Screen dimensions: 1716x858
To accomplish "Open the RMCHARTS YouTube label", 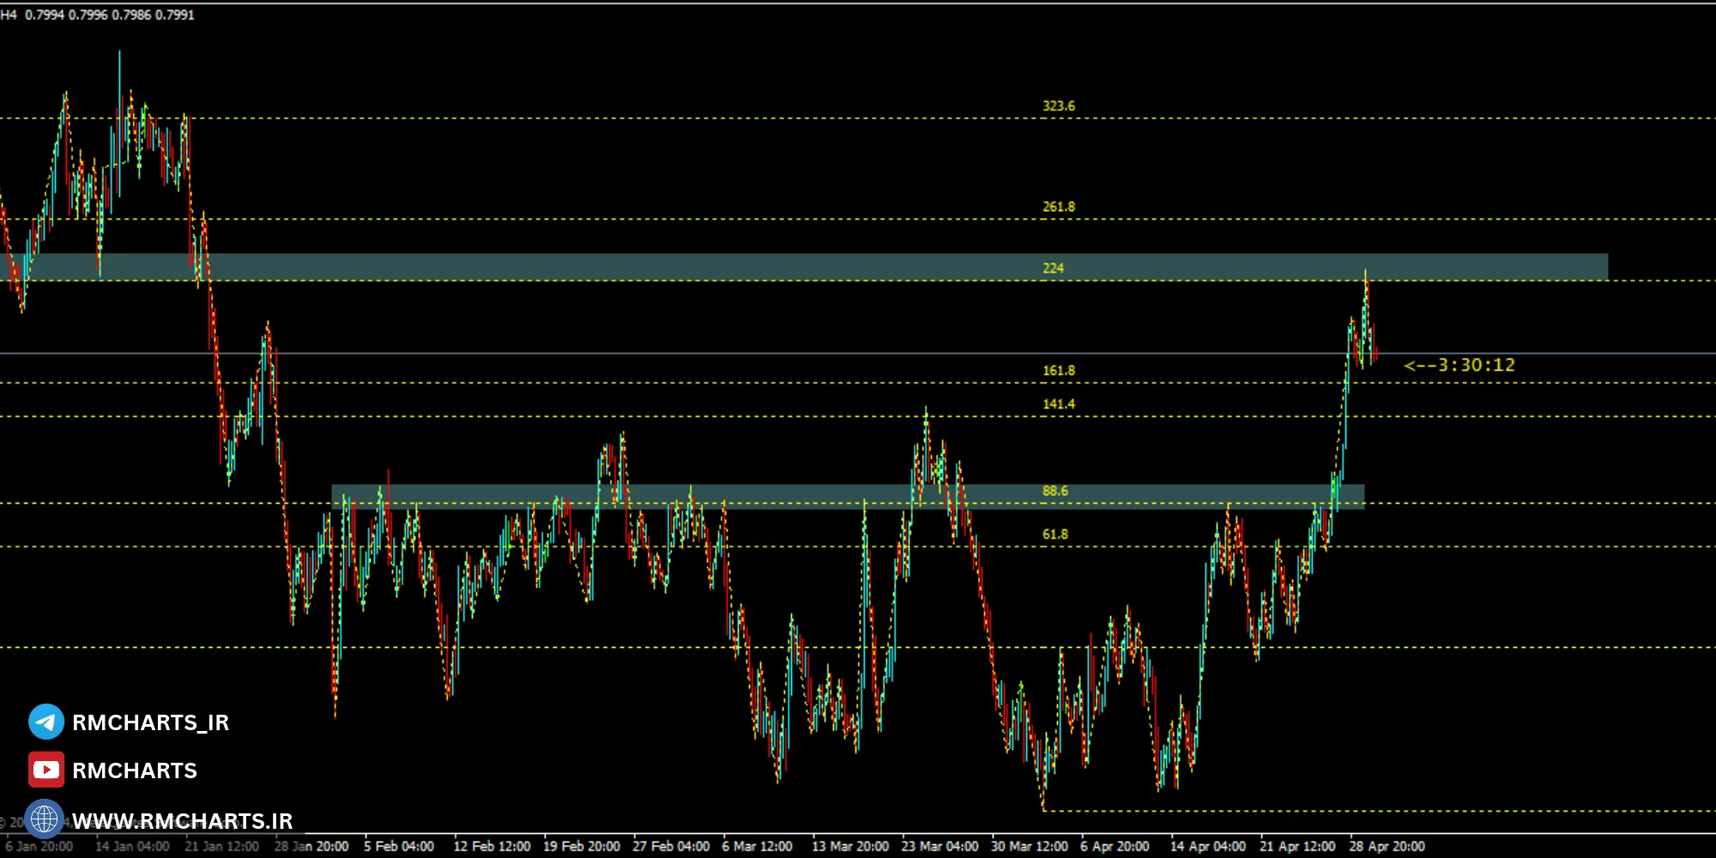I will coord(135,770).
